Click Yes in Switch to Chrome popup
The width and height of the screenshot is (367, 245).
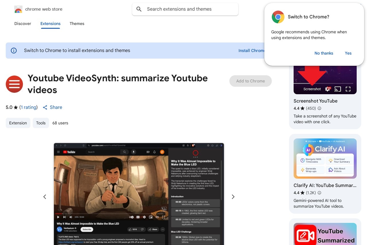pos(348,53)
